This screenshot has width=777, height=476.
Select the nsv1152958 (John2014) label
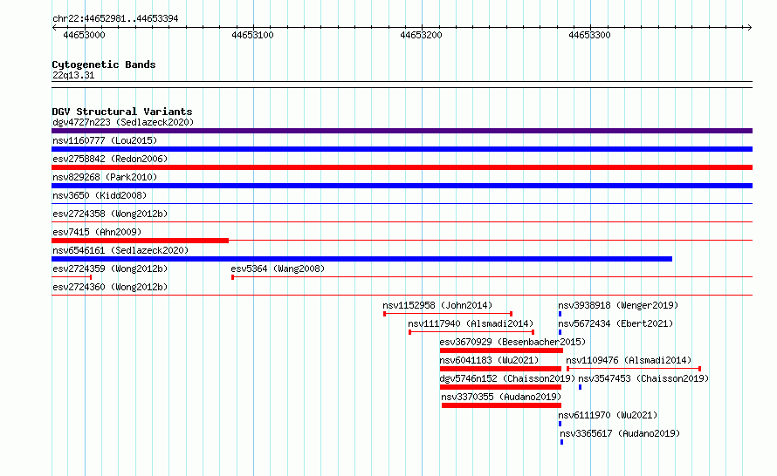click(437, 305)
